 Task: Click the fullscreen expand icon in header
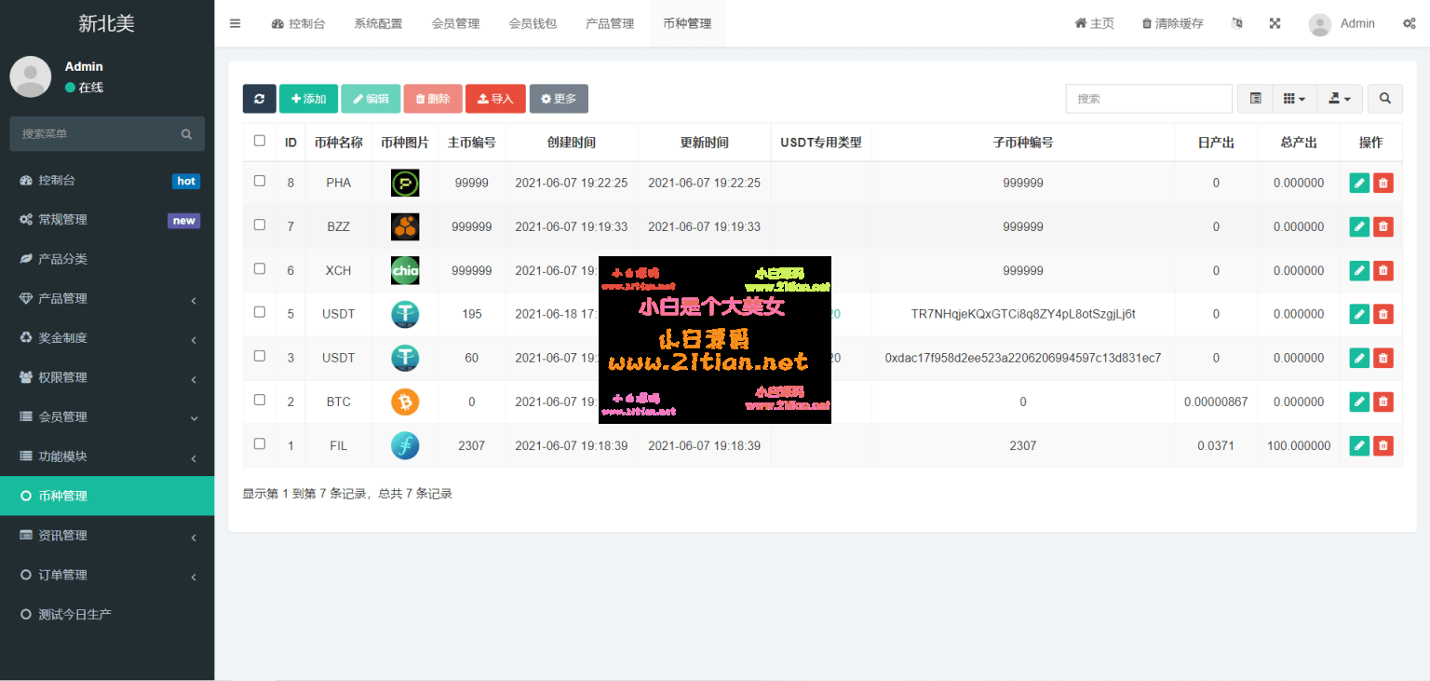pyautogui.click(x=1275, y=23)
